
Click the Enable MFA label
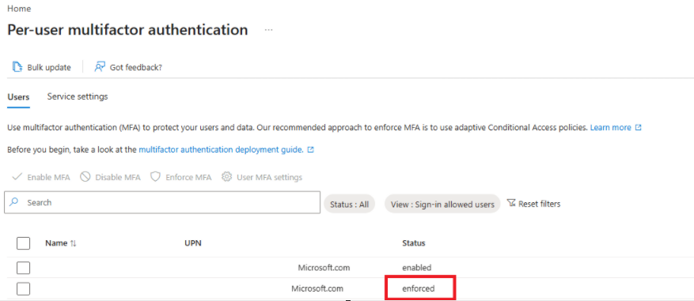point(49,177)
